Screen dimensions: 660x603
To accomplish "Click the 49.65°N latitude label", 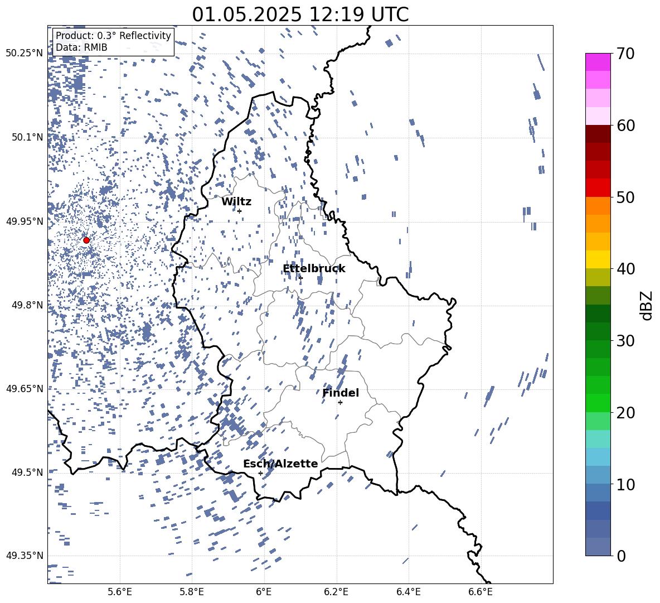I will (x=25, y=388).
